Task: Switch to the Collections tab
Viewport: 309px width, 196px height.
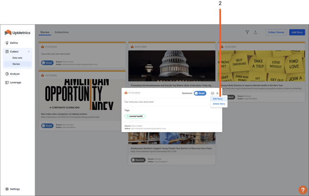Action: click(61, 32)
